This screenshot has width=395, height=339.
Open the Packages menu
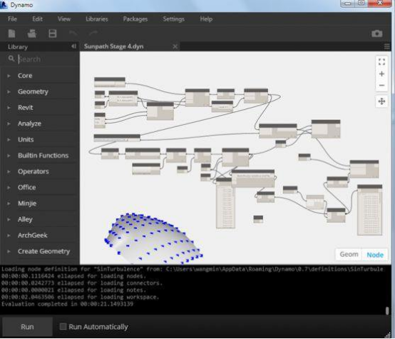point(135,19)
